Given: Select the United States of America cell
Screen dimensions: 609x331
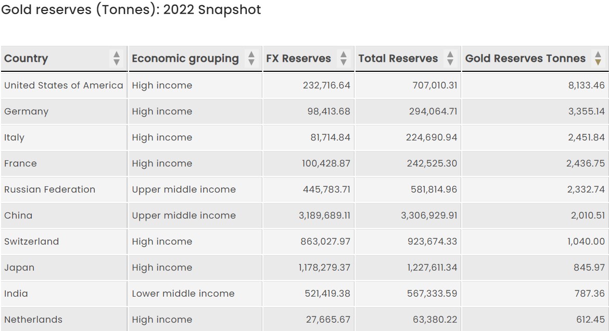Looking at the screenshot, I should pos(64,85).
